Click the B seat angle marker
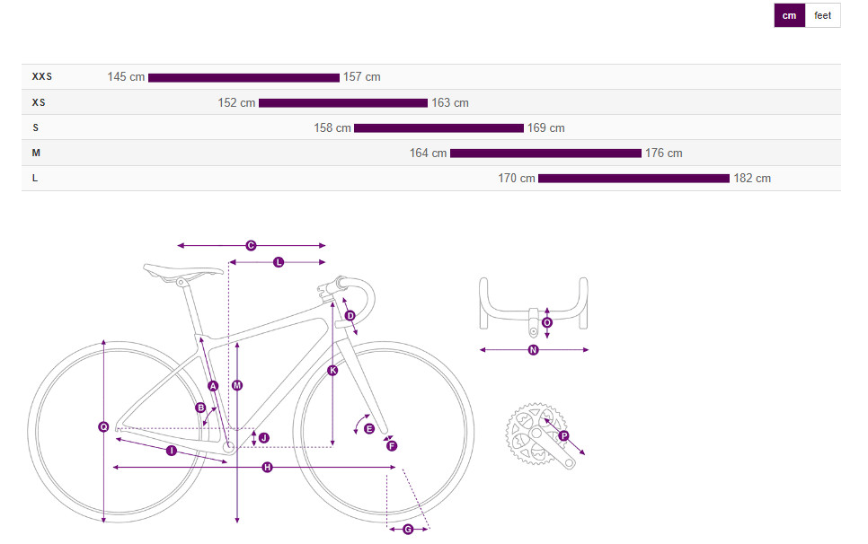This screenshot has height=544, width=868. point(201,408)
